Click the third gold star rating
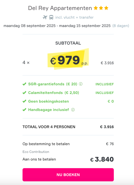 [x=106, y=8]
